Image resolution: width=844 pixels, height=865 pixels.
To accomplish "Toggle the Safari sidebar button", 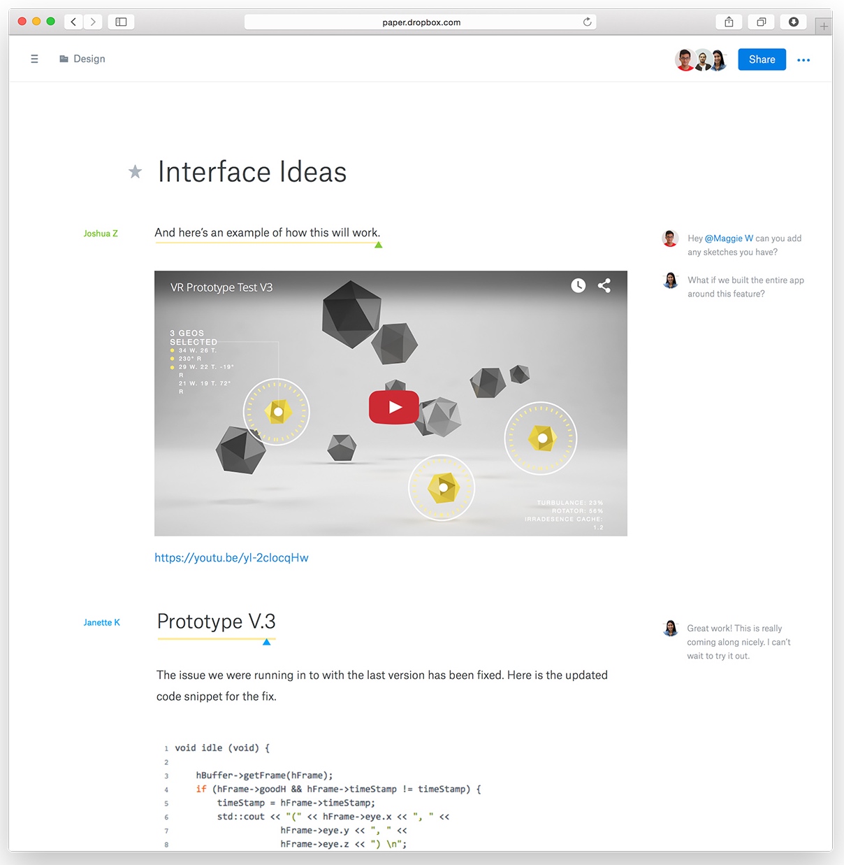I will coord(121,22).
